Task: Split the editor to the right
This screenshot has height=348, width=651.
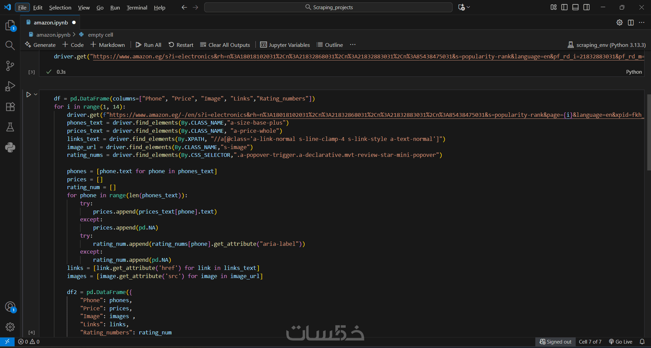Action: [x=631, y=22]
